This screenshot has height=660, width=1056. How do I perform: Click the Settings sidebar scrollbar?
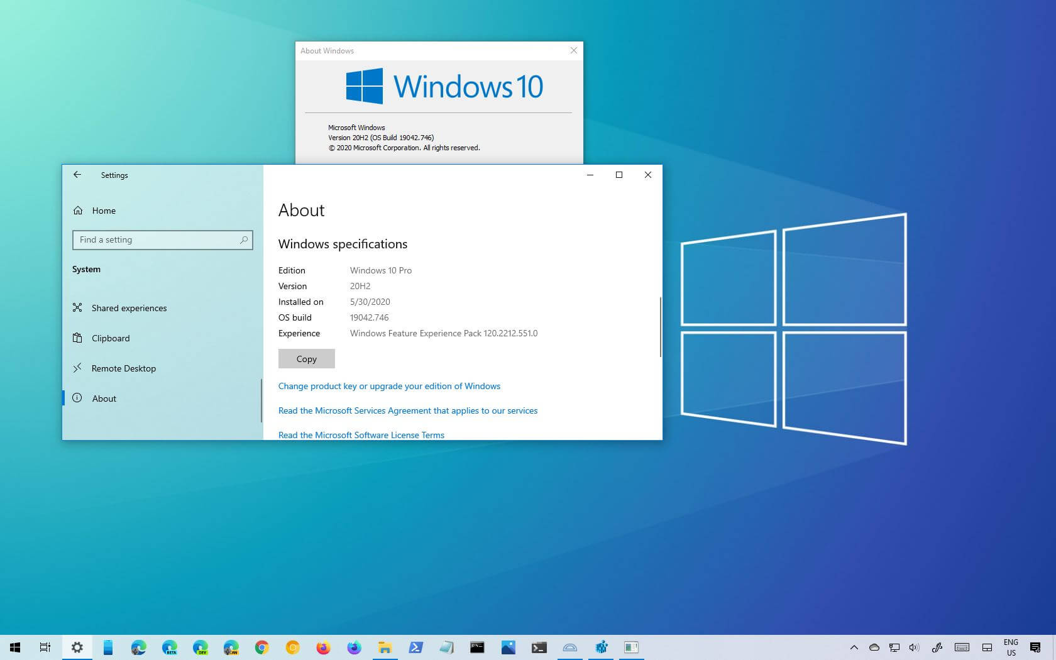261,400
